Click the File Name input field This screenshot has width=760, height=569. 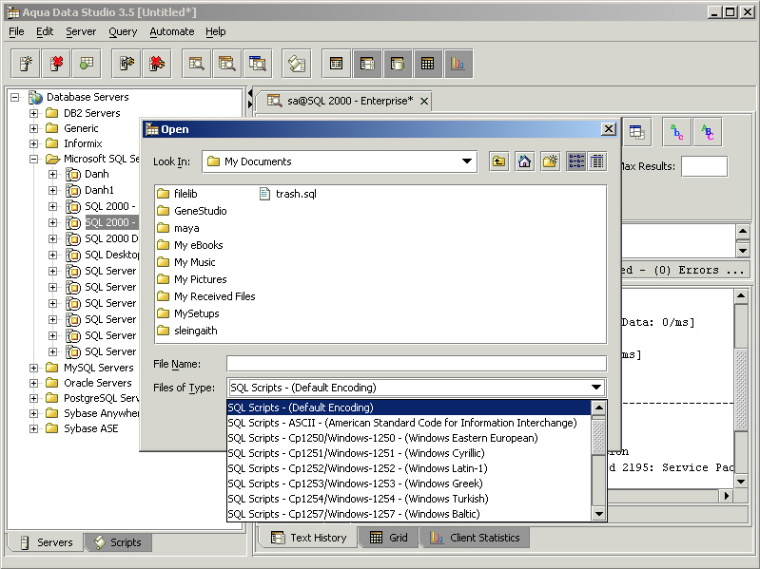pyautogui.click(x=417, y=364)
